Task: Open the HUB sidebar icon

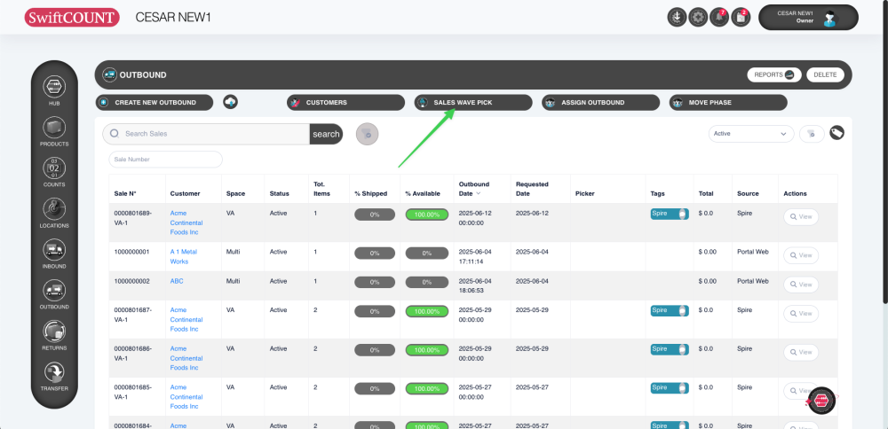Action: (54, 87)
